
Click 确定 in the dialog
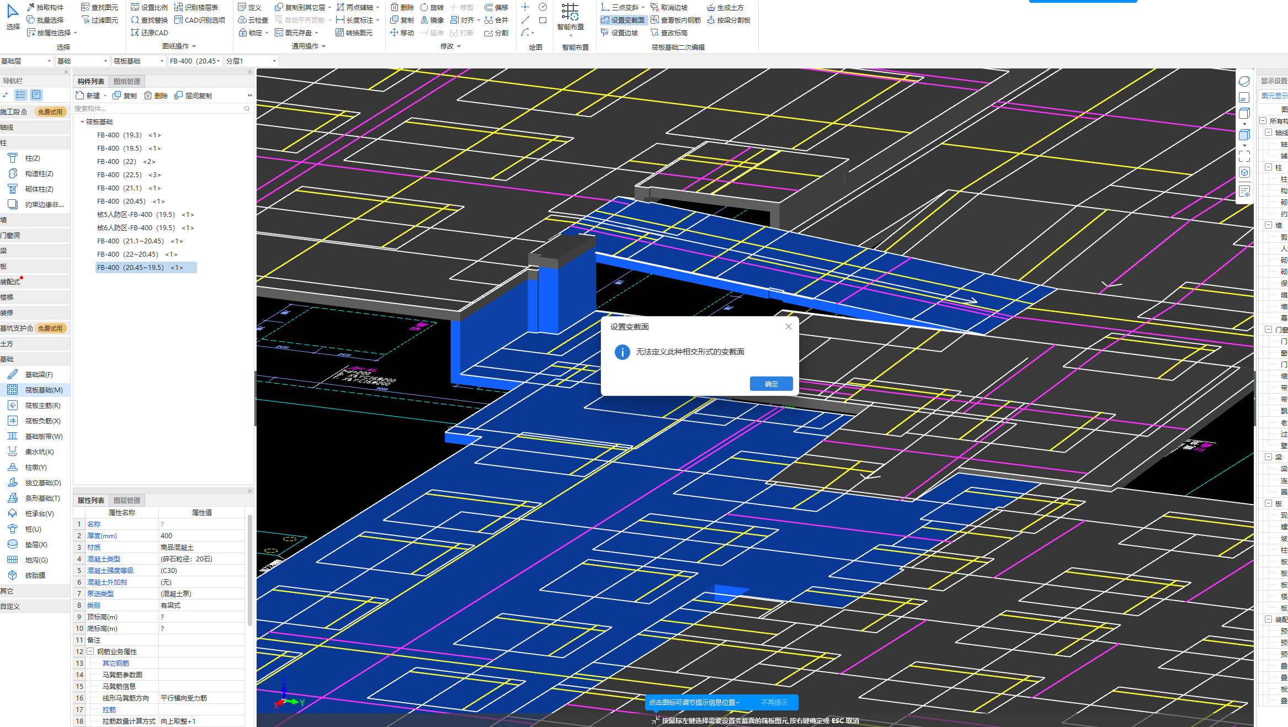click(x=771, y=384)
